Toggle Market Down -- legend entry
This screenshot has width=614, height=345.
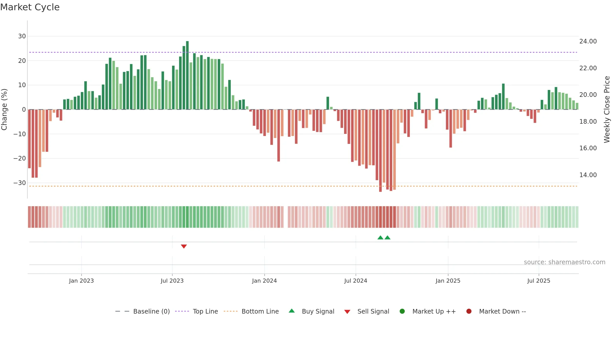(x=496, y=311)
